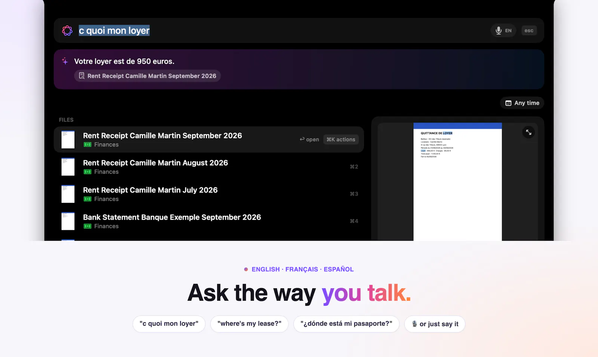Click the ⌘3 shortcut hint on July row
This screenshot has width=598, height=357.
[354, 194]
